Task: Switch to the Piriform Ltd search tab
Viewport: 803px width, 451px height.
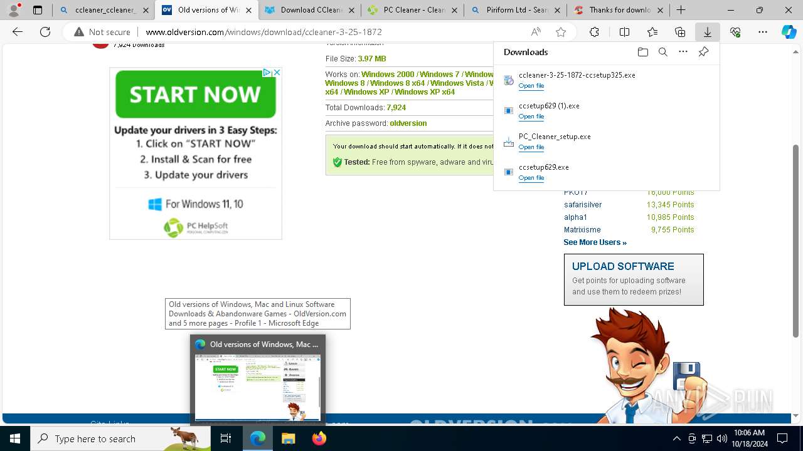Action: (x=515, y=10)
